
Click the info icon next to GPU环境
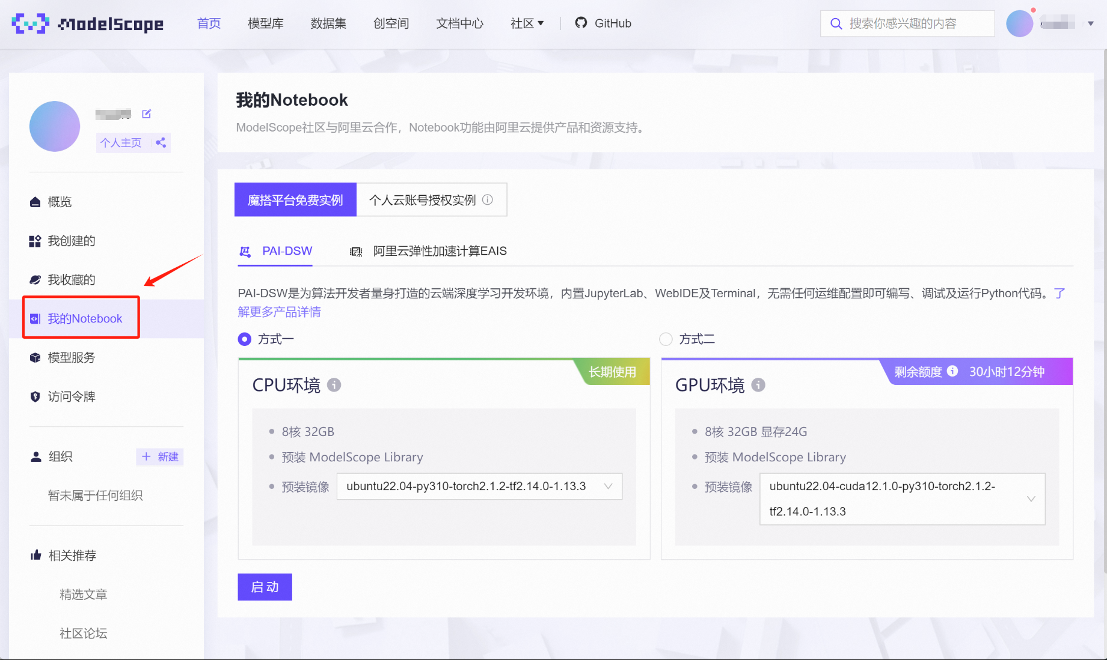pos(758,385)
